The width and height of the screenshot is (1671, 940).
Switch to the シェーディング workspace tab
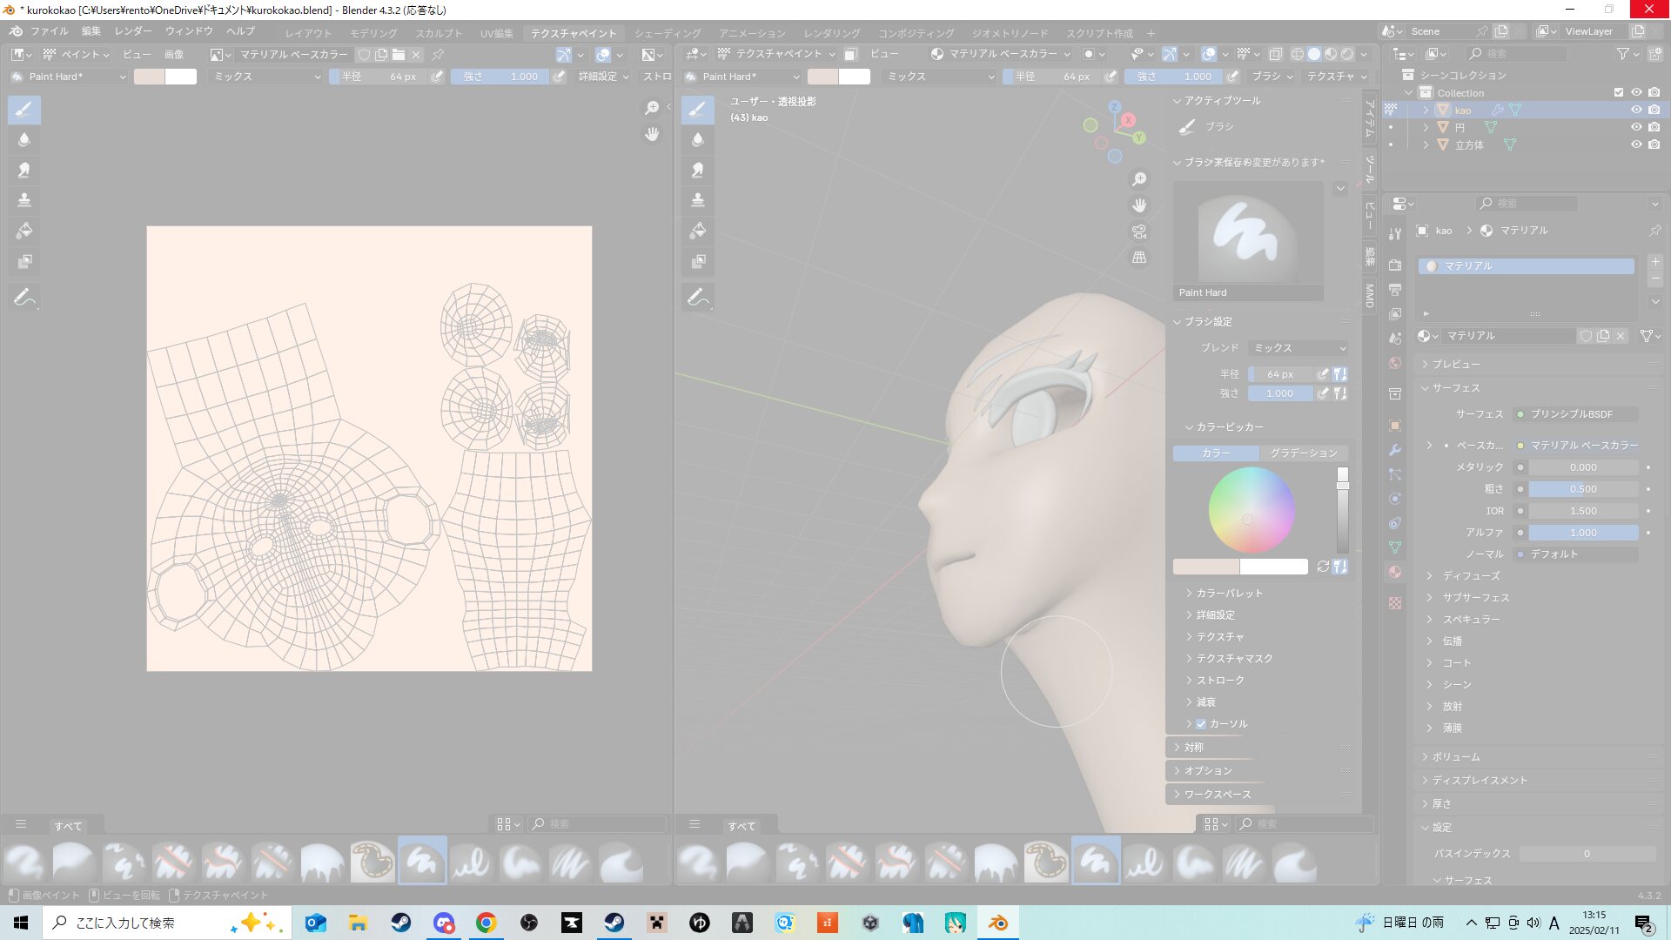[667, 33]
